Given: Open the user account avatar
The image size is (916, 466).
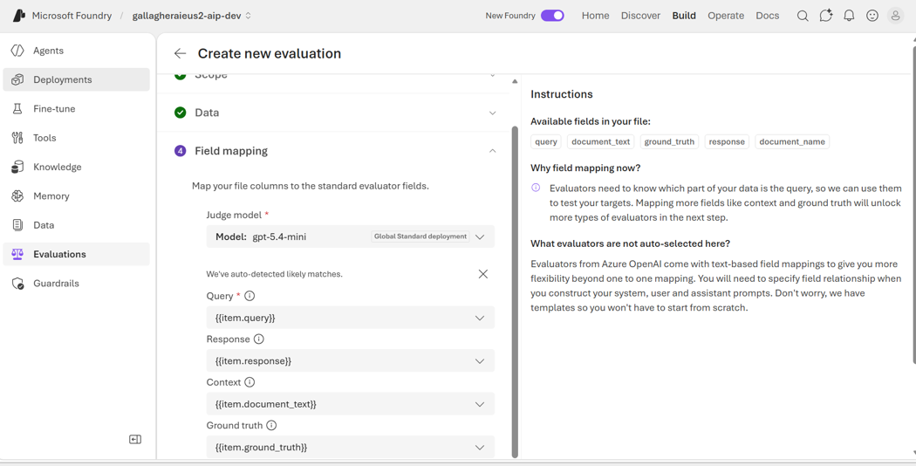Looking at the screenshot, I should coord(896,16).
